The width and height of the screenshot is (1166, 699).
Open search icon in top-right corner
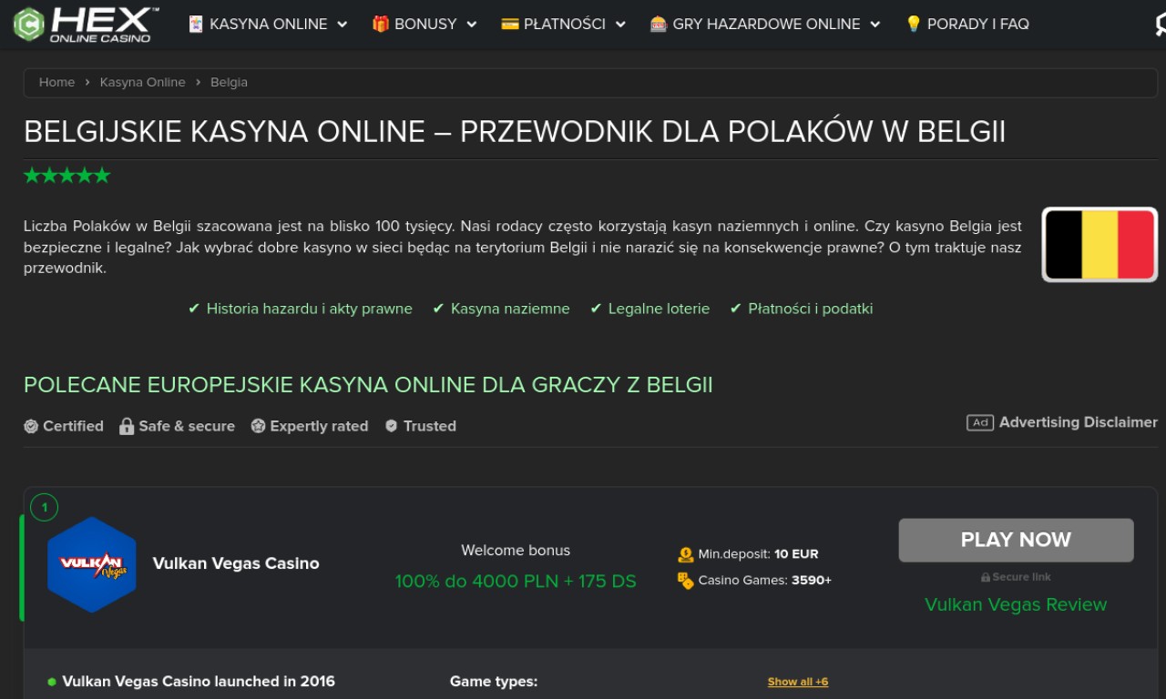(x=1160, y=25)
